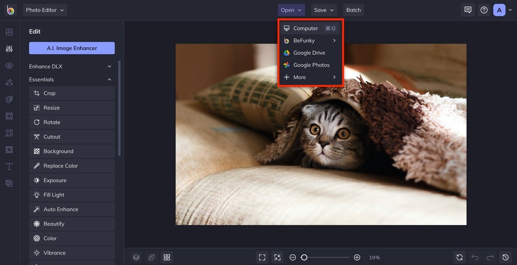The height and width of the screenshot is (265, 517).
Task: Select the Auto Enhance tool
Action: (x=72, y=209)
